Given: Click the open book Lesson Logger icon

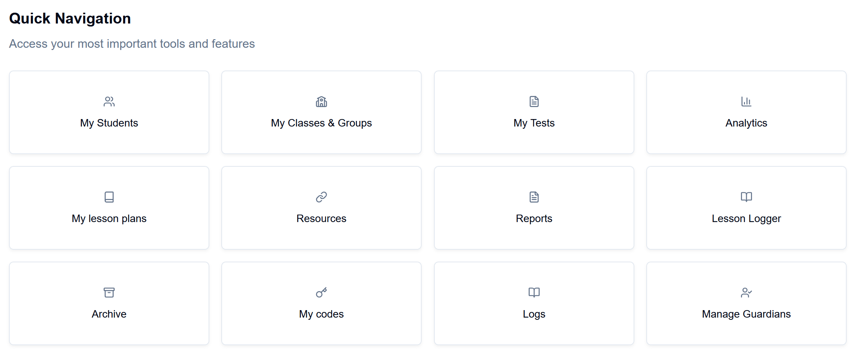Looking at the screenshot, I should tap(746, 197).
